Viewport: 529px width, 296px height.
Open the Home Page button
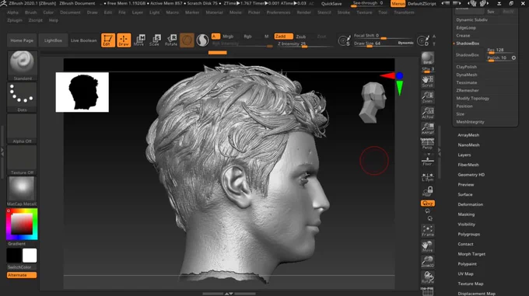(x=22, y=40)
